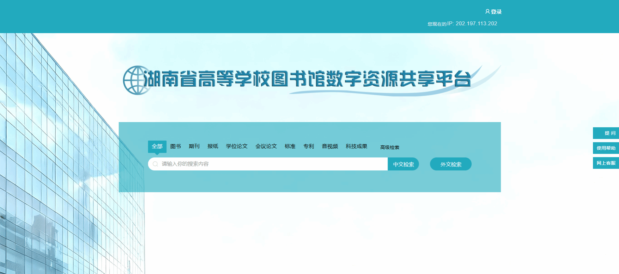Viewport: 619px width, 274px height.
Task: Click the user icon beside 登录
Action: [x=487, y=11]
